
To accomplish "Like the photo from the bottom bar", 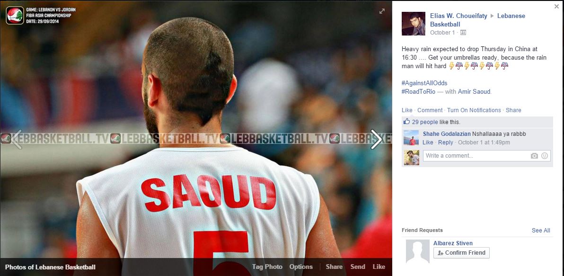I will tap(379, 267).
